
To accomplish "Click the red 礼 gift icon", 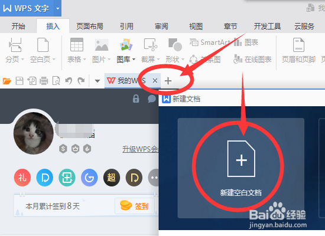I will (x=22, y=178).
